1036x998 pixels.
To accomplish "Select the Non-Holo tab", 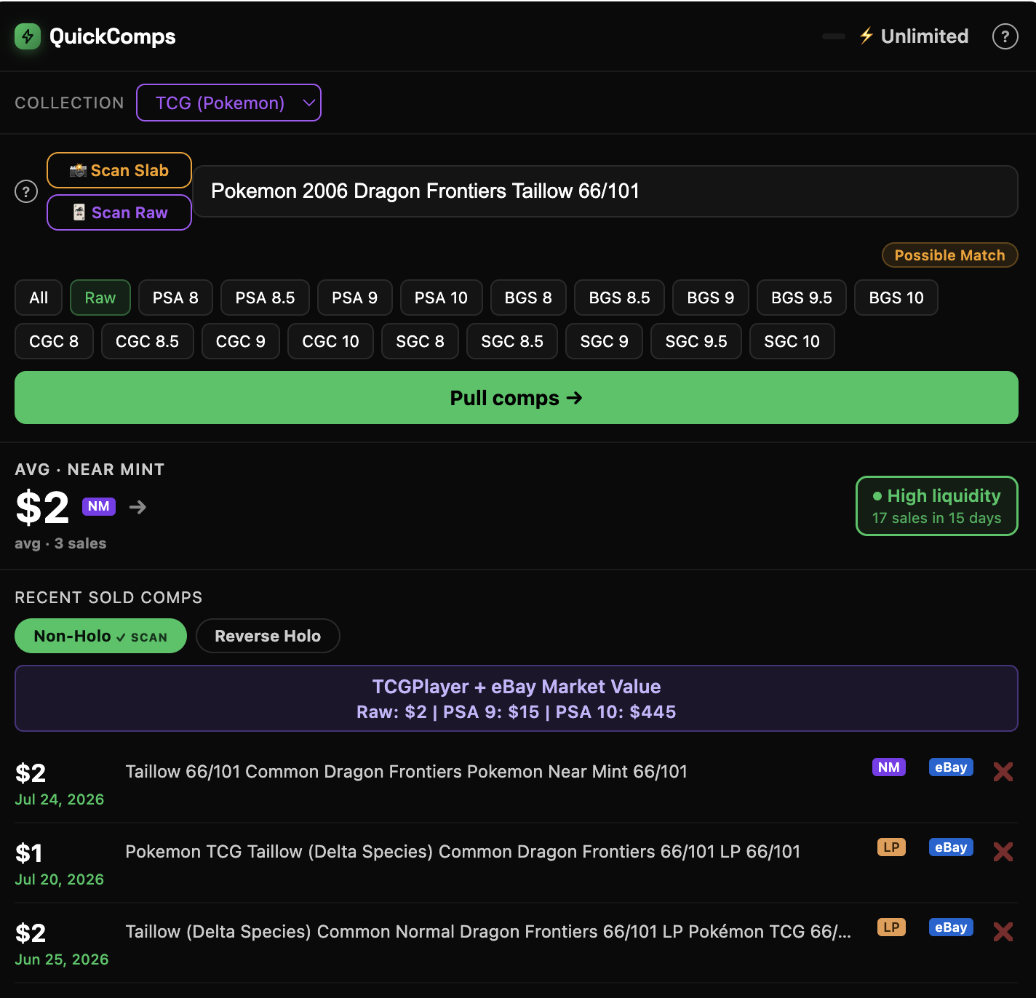I will point(100,636).
